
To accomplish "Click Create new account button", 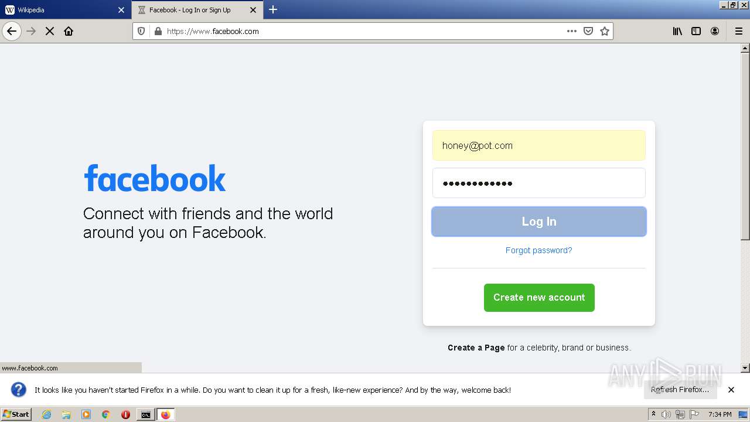I will pyautogui.click(x=539, y=298).
